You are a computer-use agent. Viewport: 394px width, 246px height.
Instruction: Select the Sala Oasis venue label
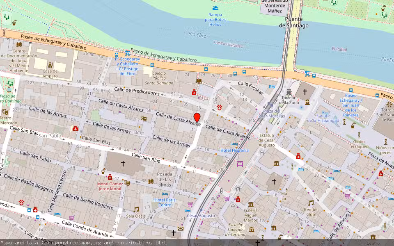pos(136,216)
